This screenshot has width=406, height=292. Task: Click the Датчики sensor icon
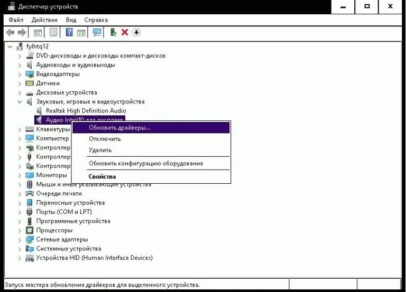coord(30,83)
